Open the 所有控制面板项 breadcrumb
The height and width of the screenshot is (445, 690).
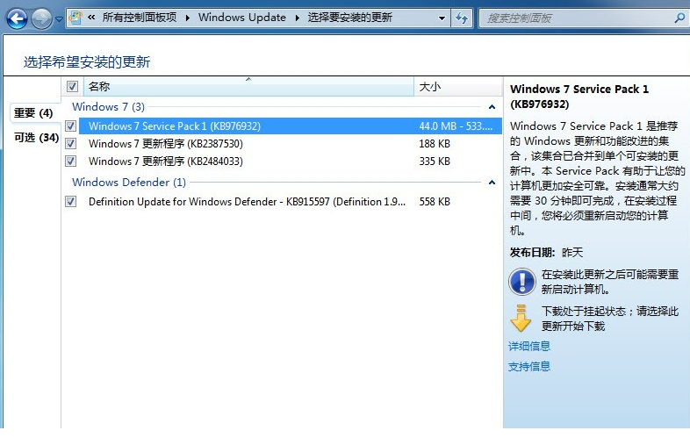140,18
